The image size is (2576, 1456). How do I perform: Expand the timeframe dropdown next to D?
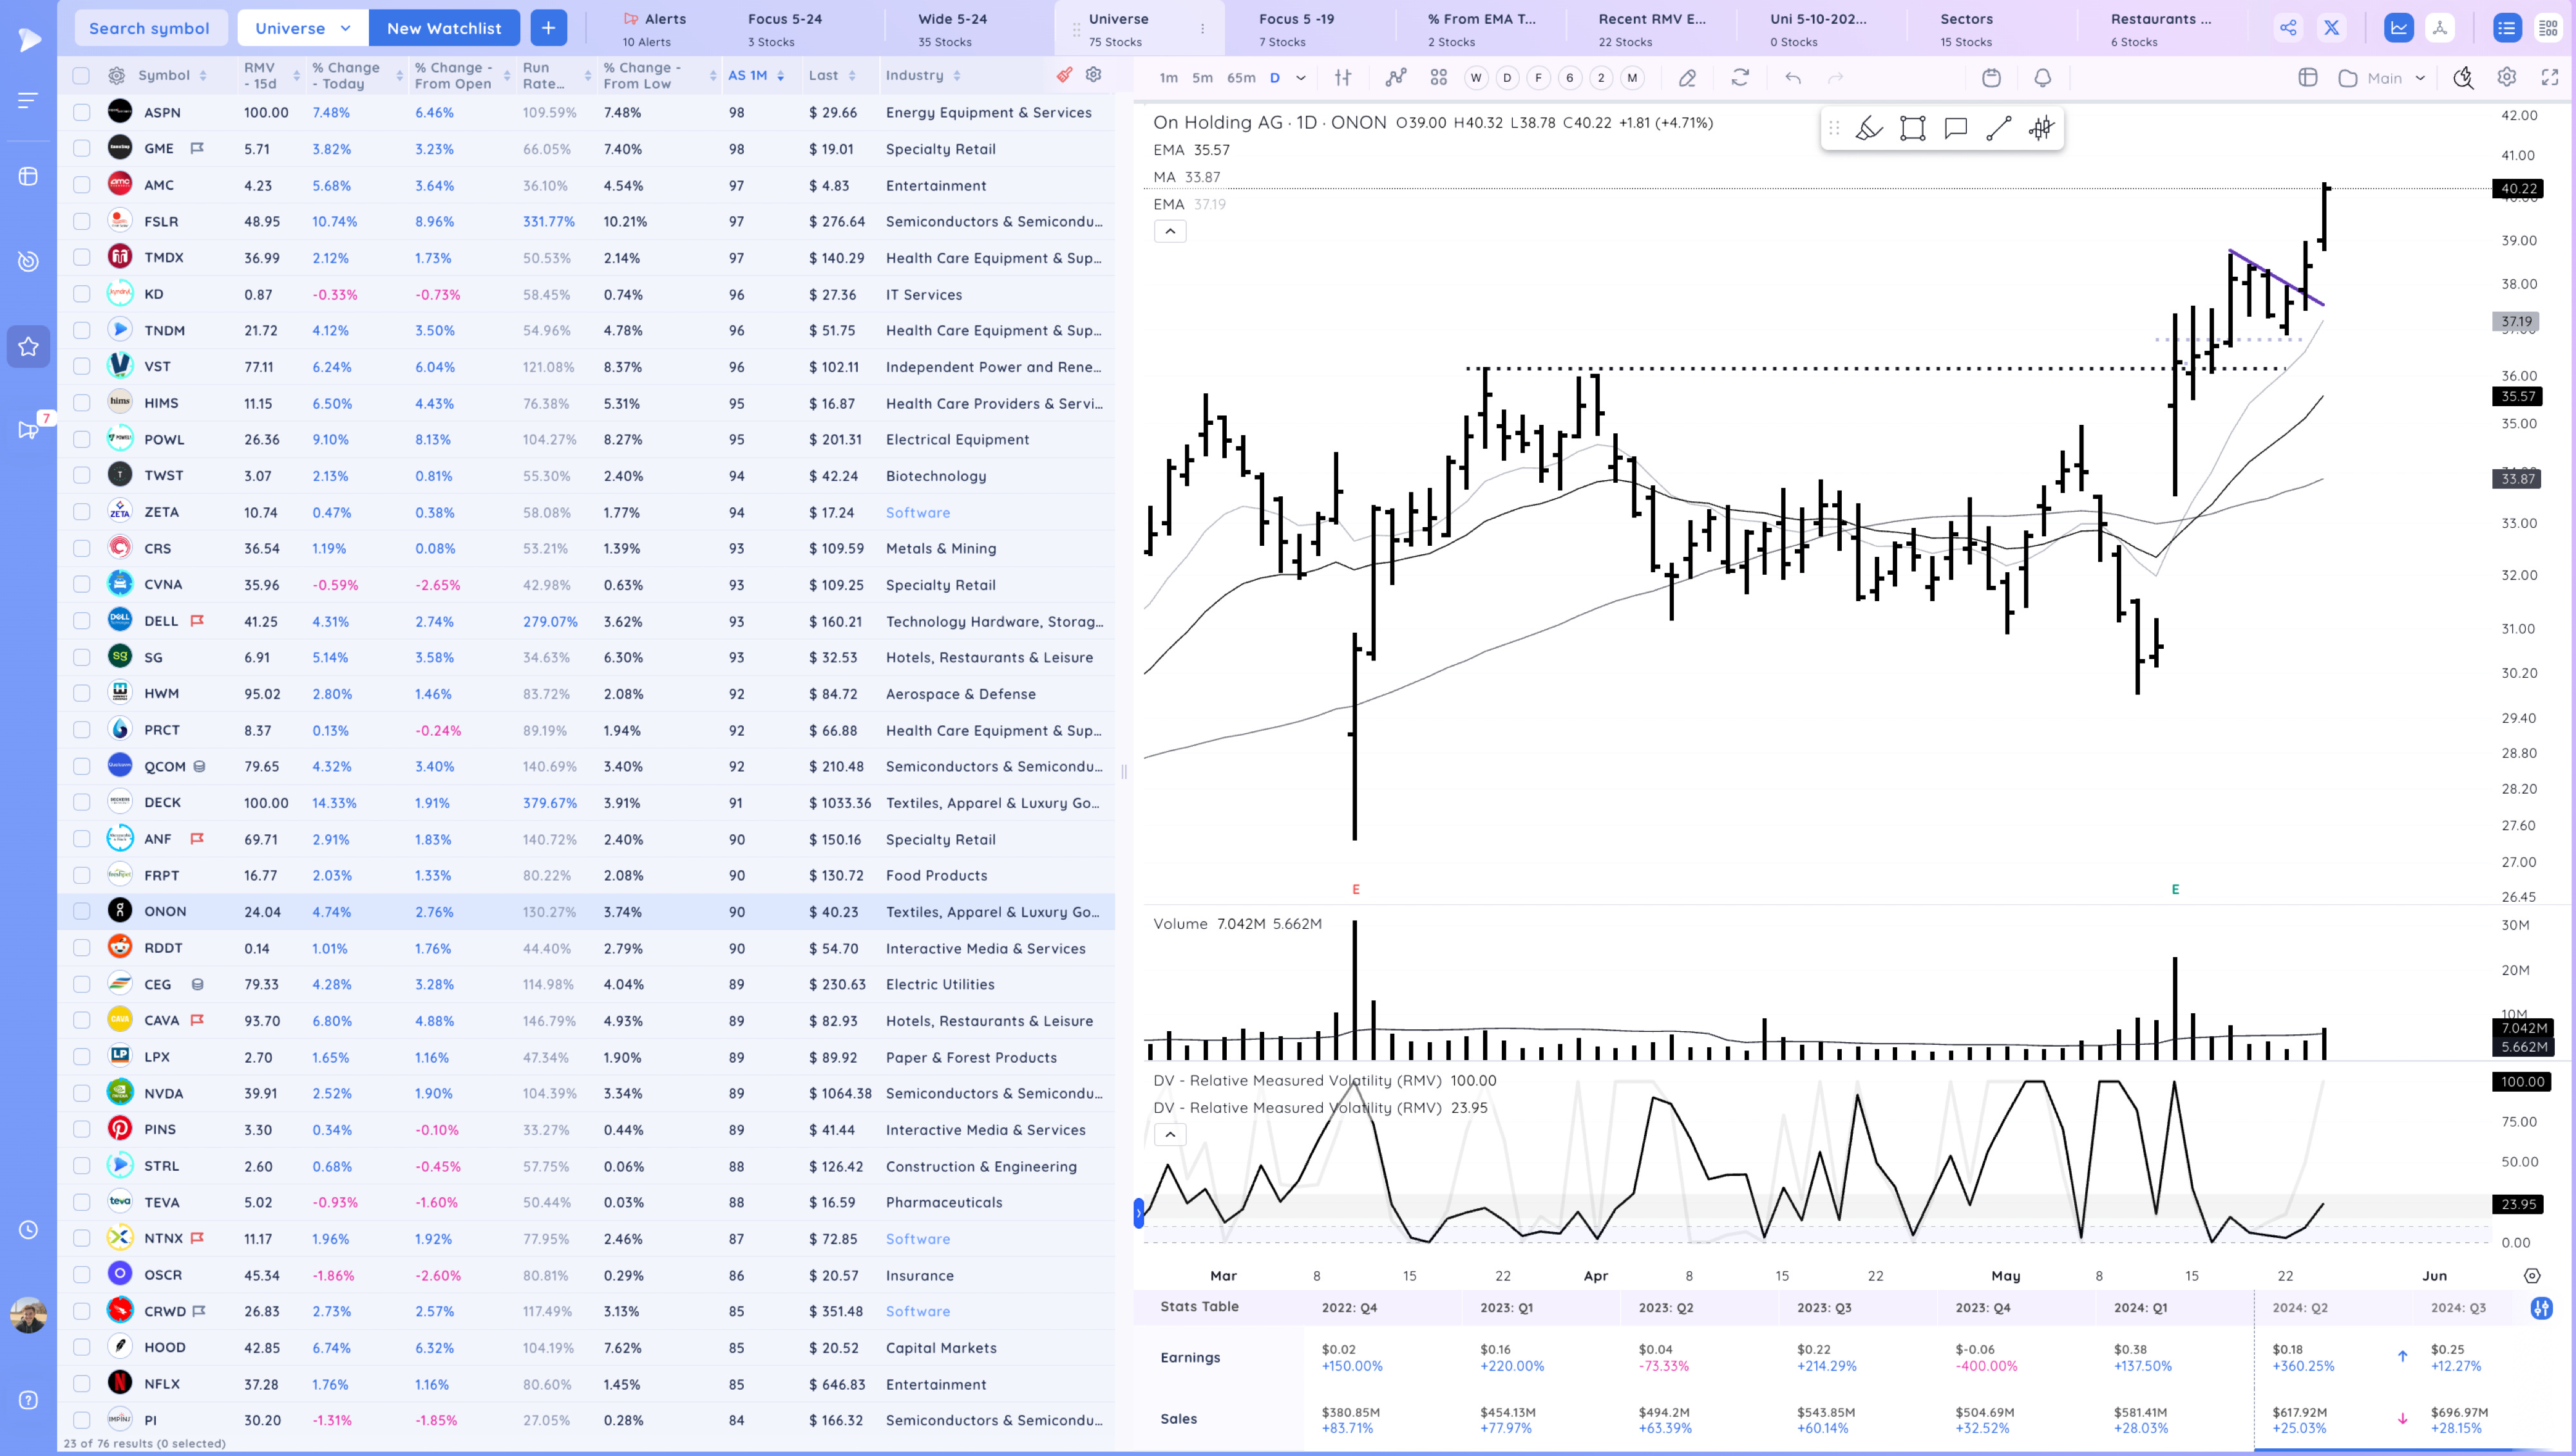1300,77
